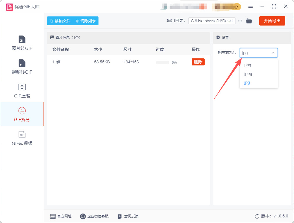Click the 进度 column header
This screenshot has width=294, height=223.
click(160, 49)
